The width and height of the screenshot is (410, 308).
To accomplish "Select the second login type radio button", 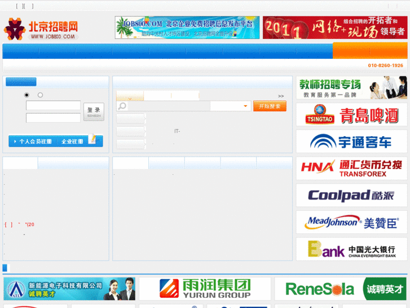I will click(40, 95).
